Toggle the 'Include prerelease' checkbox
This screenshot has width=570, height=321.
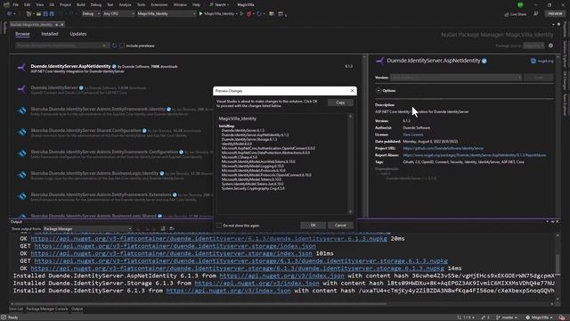click(x=122, y=45)
